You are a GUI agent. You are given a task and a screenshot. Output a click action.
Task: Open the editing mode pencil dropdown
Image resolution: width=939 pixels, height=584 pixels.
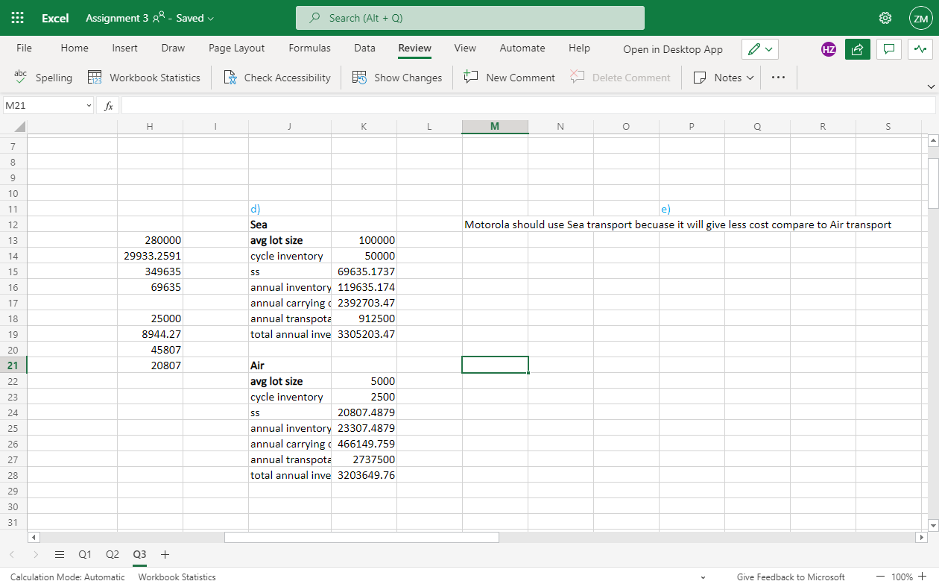(x=760, y=49)
